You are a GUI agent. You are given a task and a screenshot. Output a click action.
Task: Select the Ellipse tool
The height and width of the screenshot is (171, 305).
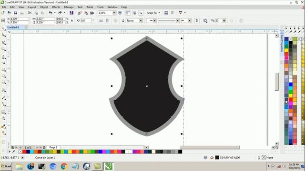3,76
